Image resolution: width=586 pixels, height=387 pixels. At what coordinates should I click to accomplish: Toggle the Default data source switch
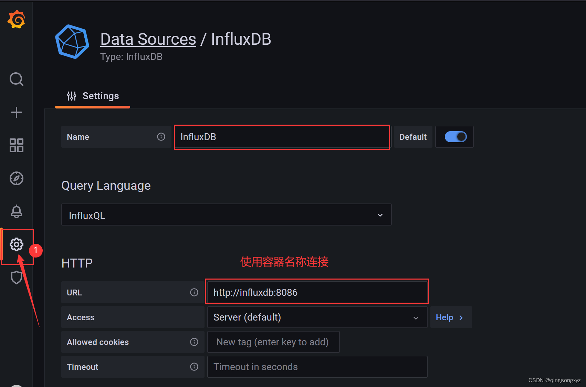tap(456, 137)
